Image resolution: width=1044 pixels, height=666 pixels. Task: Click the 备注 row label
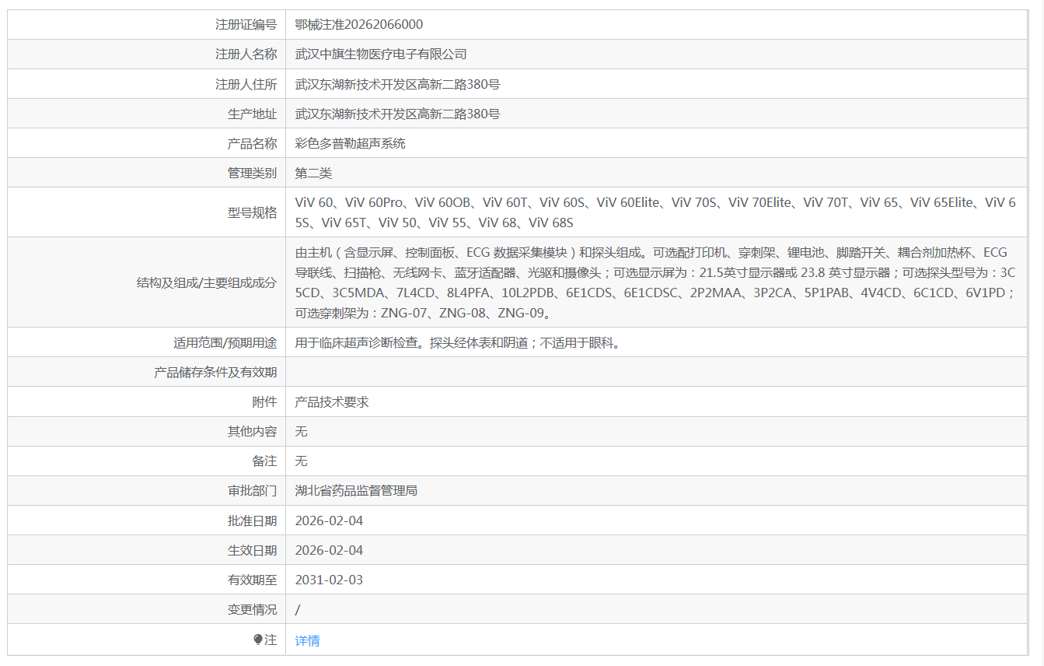264,461
